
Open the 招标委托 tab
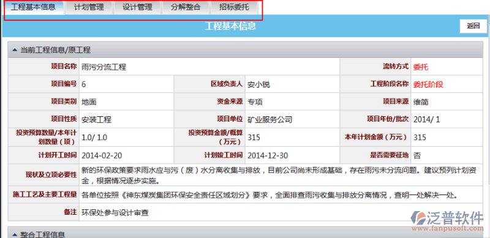click(x=234, y=7)
